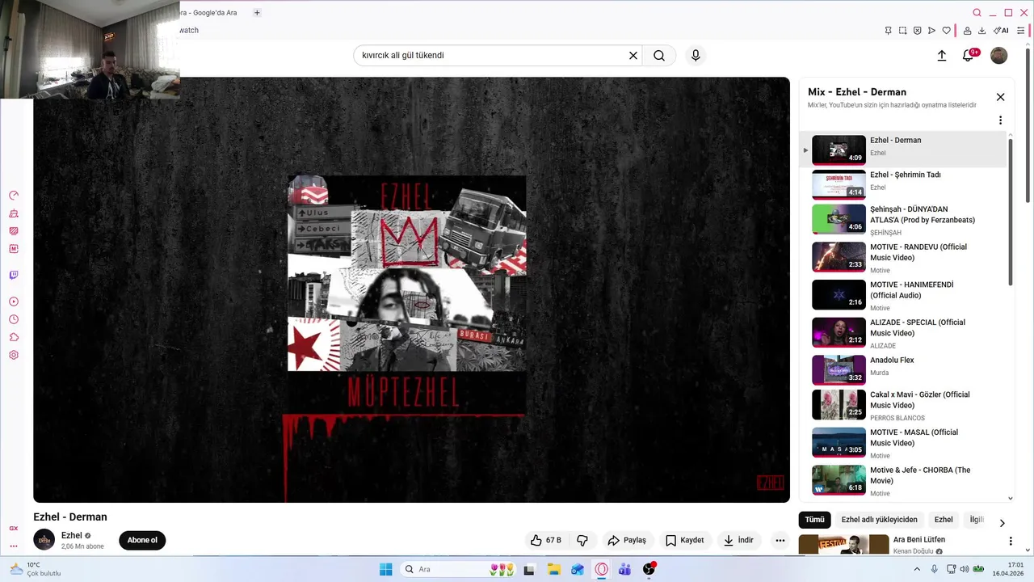Open GX Cleaner sidebar icon

pyautogui.click(x=14, y=213)
